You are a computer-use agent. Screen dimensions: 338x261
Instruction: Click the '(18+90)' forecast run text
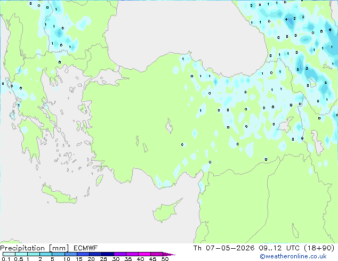319,248
